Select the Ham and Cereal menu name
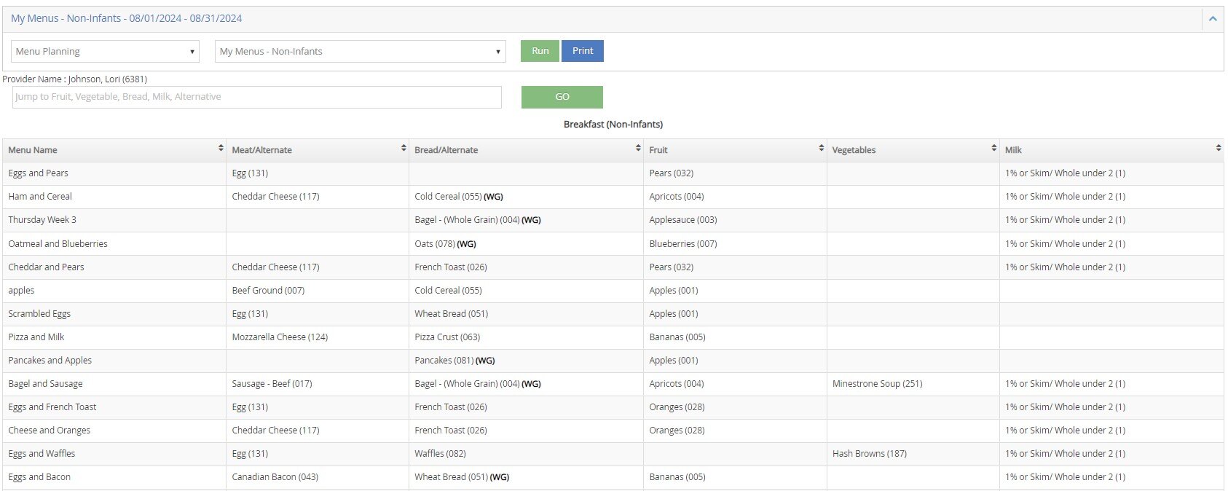Screen dimensions: 1228x491 40,197
